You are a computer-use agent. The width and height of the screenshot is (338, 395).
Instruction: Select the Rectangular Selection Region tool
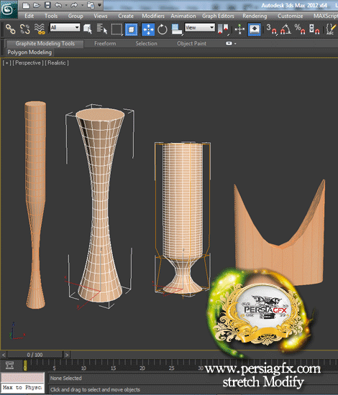pos(117,29)
